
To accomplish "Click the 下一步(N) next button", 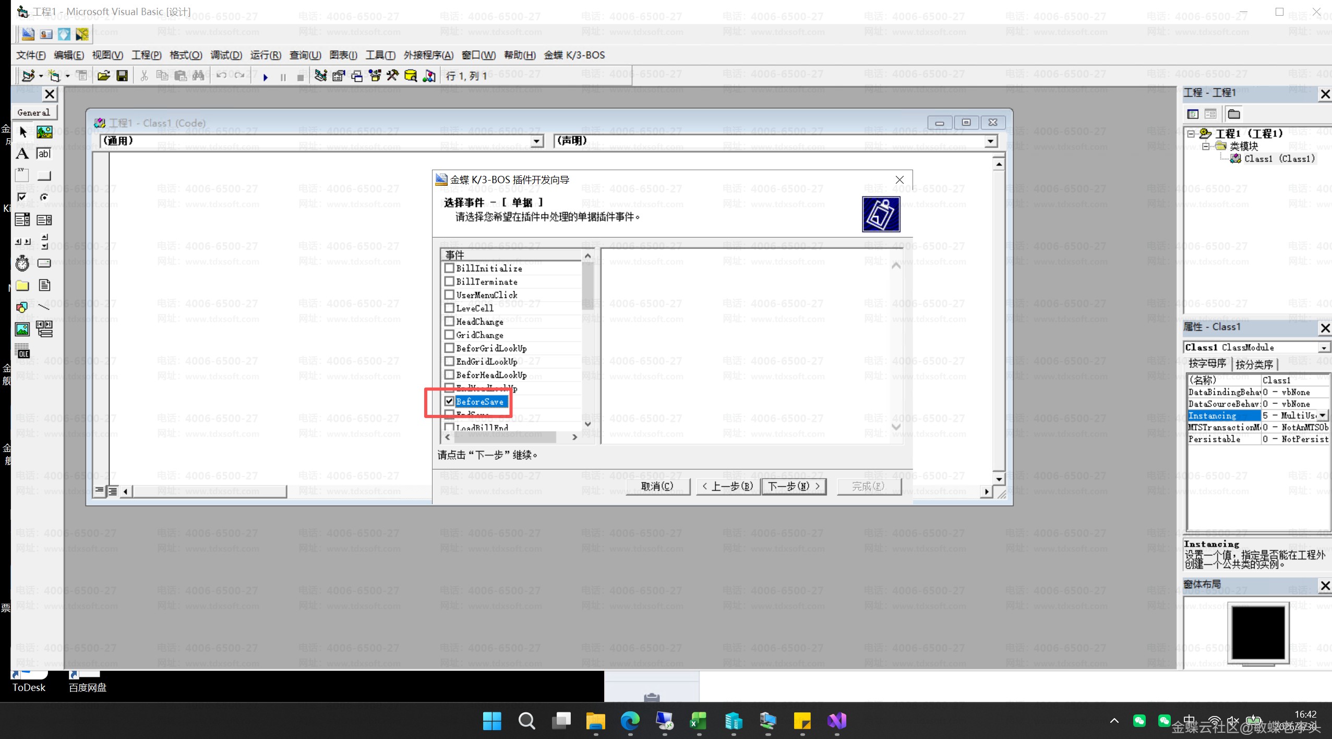I will click(x=794, y=486).
